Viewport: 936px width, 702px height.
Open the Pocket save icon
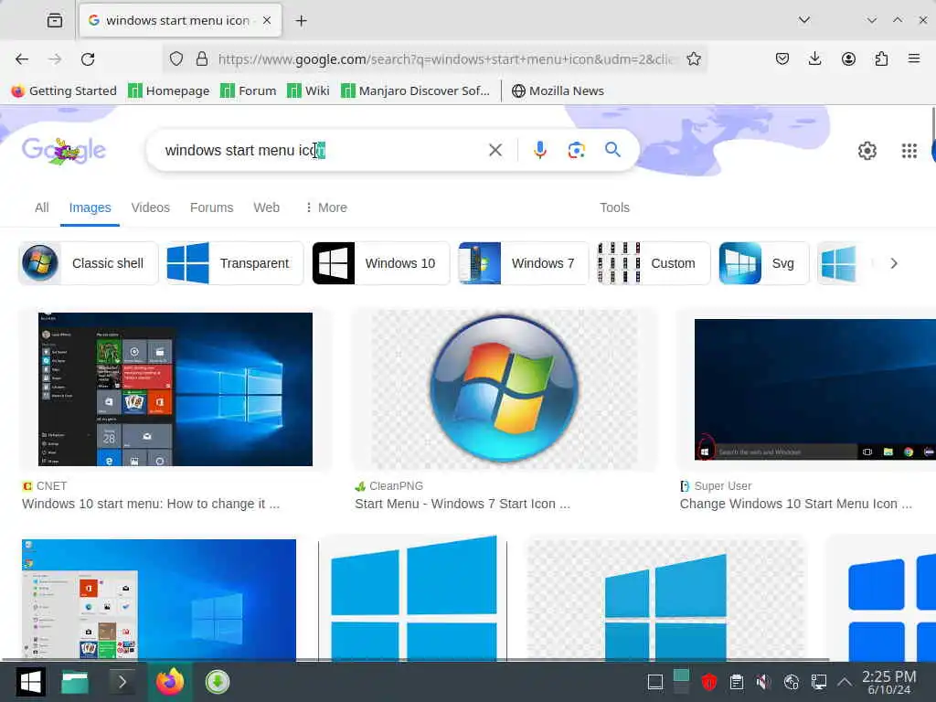(x=782, y=58)
